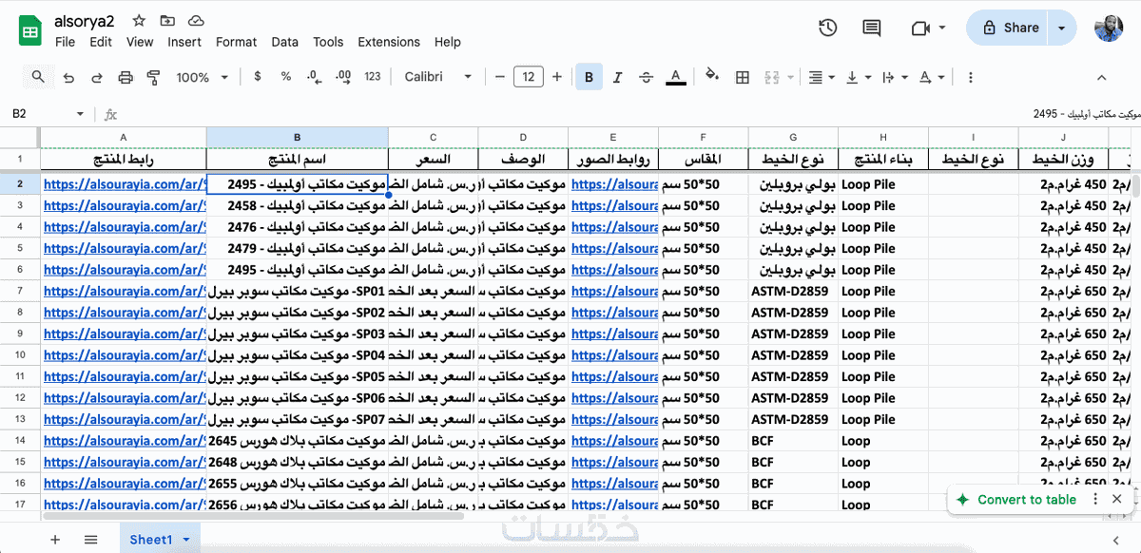Open version history clock icon
1141x553 pixels.
coord(827,28)
